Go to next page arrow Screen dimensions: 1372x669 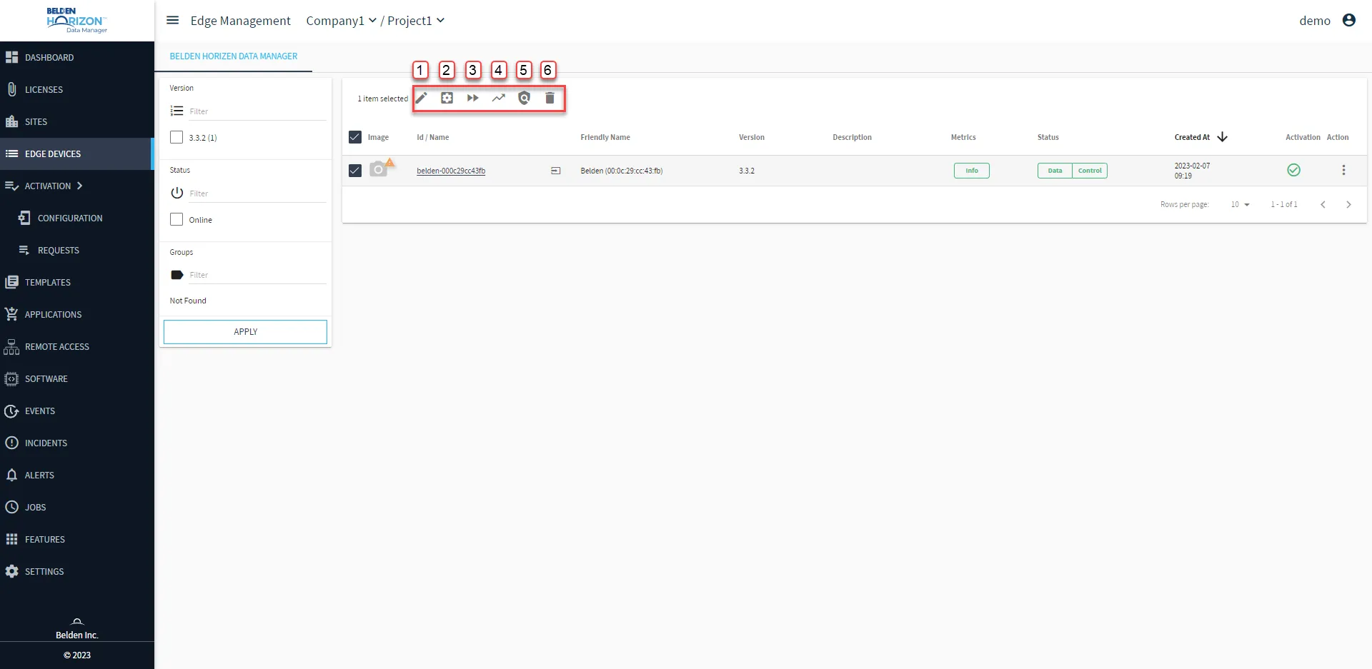pos(1348,204)
